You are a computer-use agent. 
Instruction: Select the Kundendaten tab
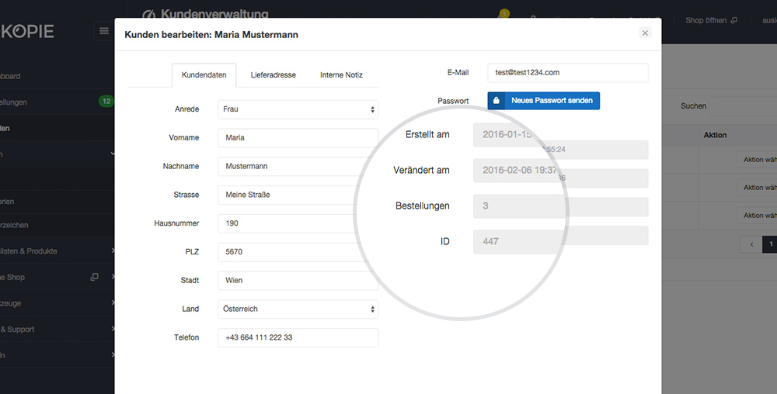pyautogui.click(x=204, y=75)
